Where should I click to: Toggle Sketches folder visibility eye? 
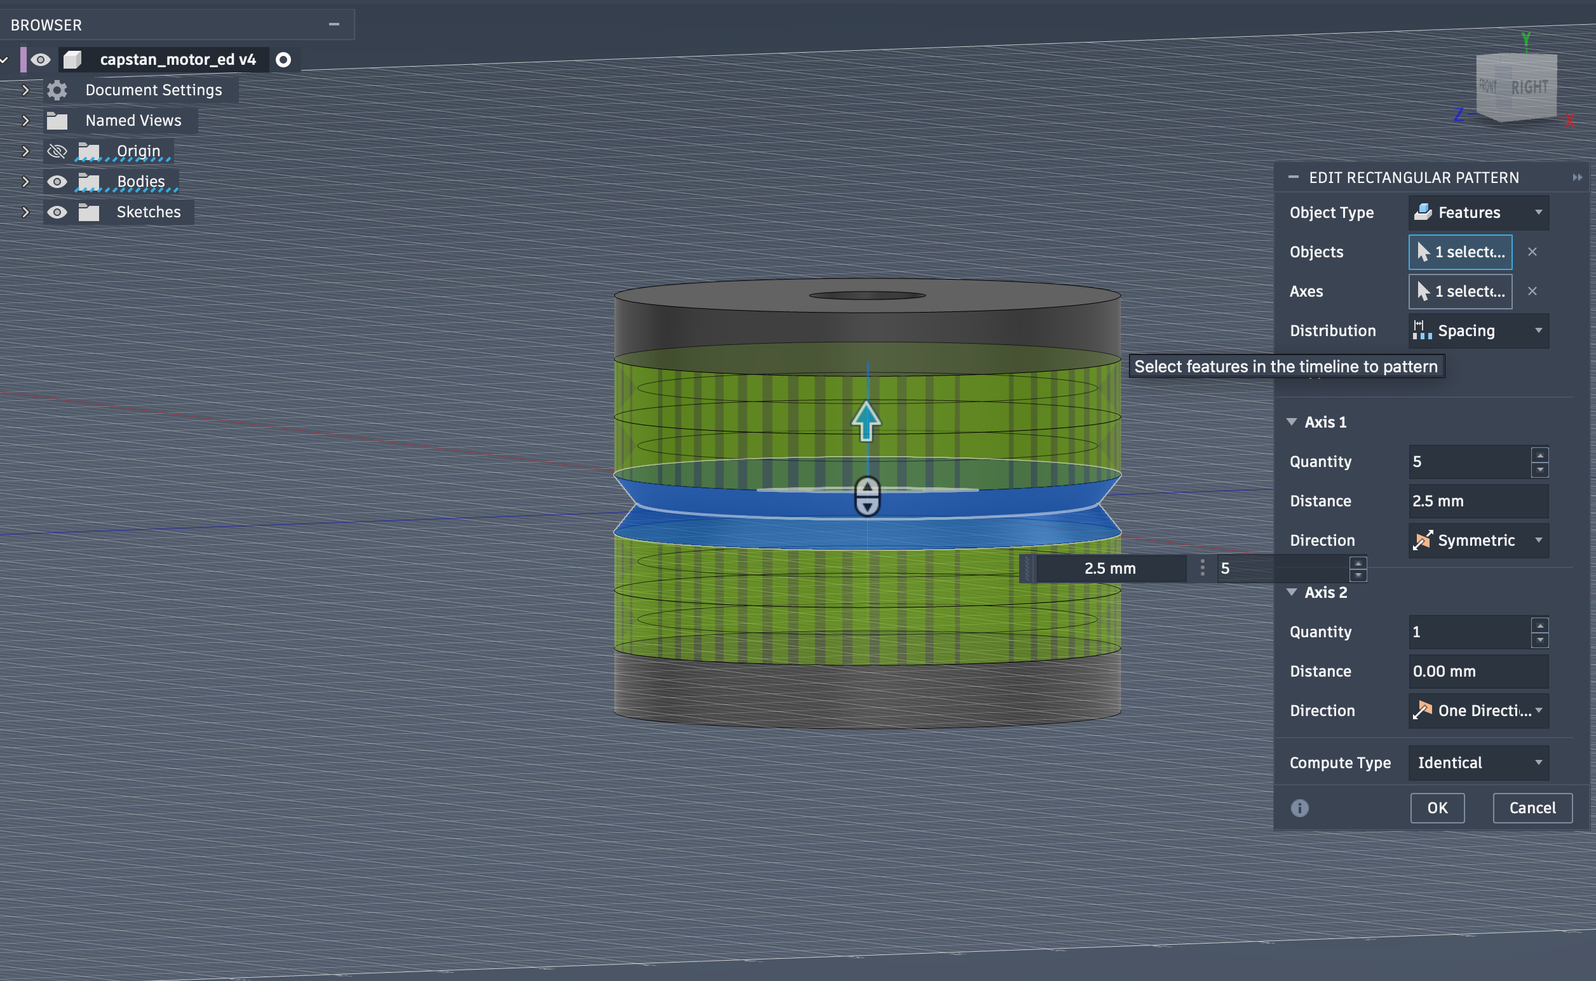(57, 212)
